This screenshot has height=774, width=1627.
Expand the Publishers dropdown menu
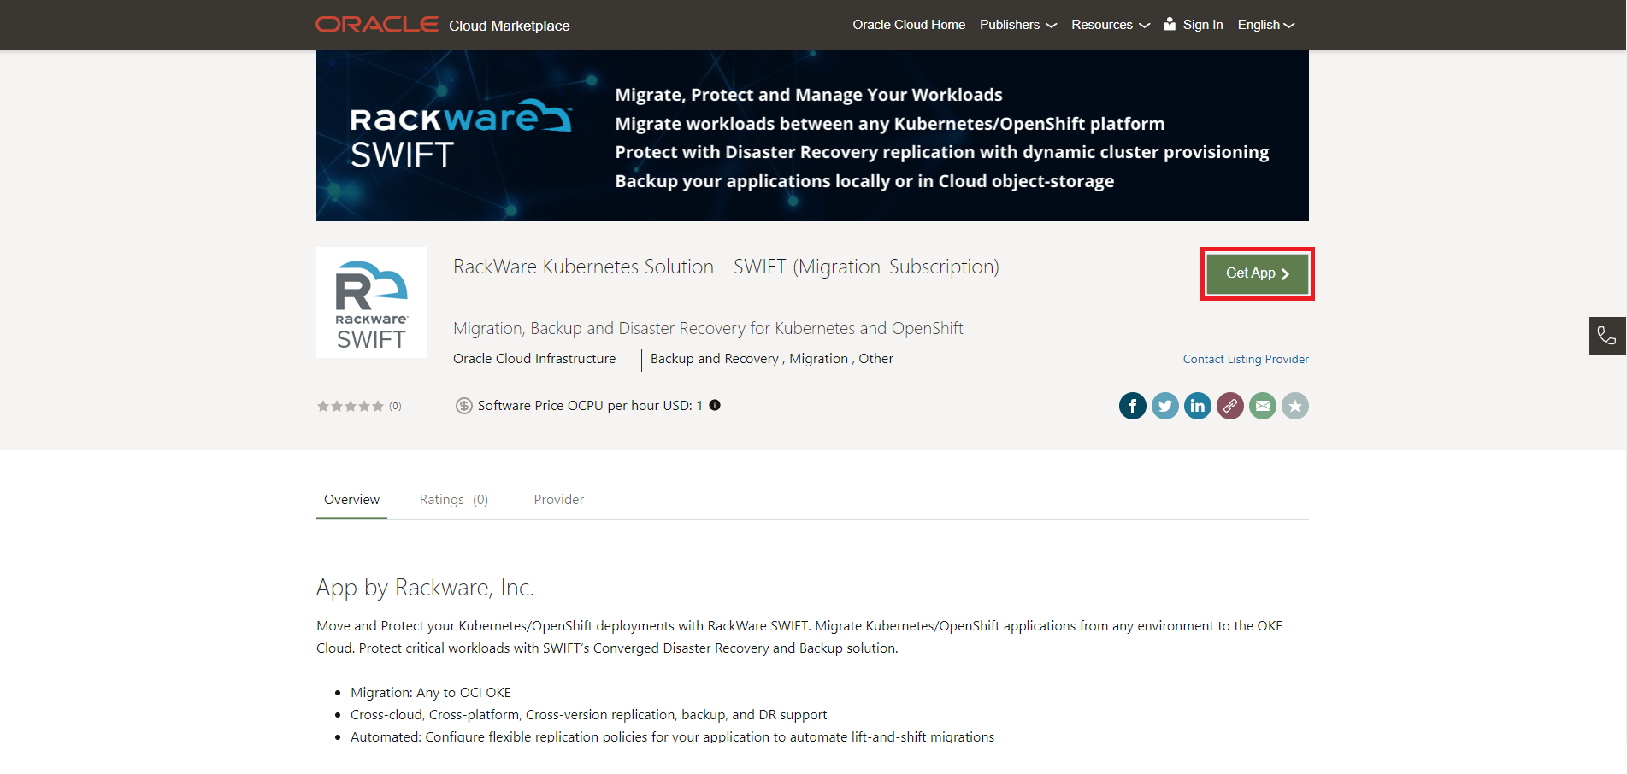coord(1018,25)
